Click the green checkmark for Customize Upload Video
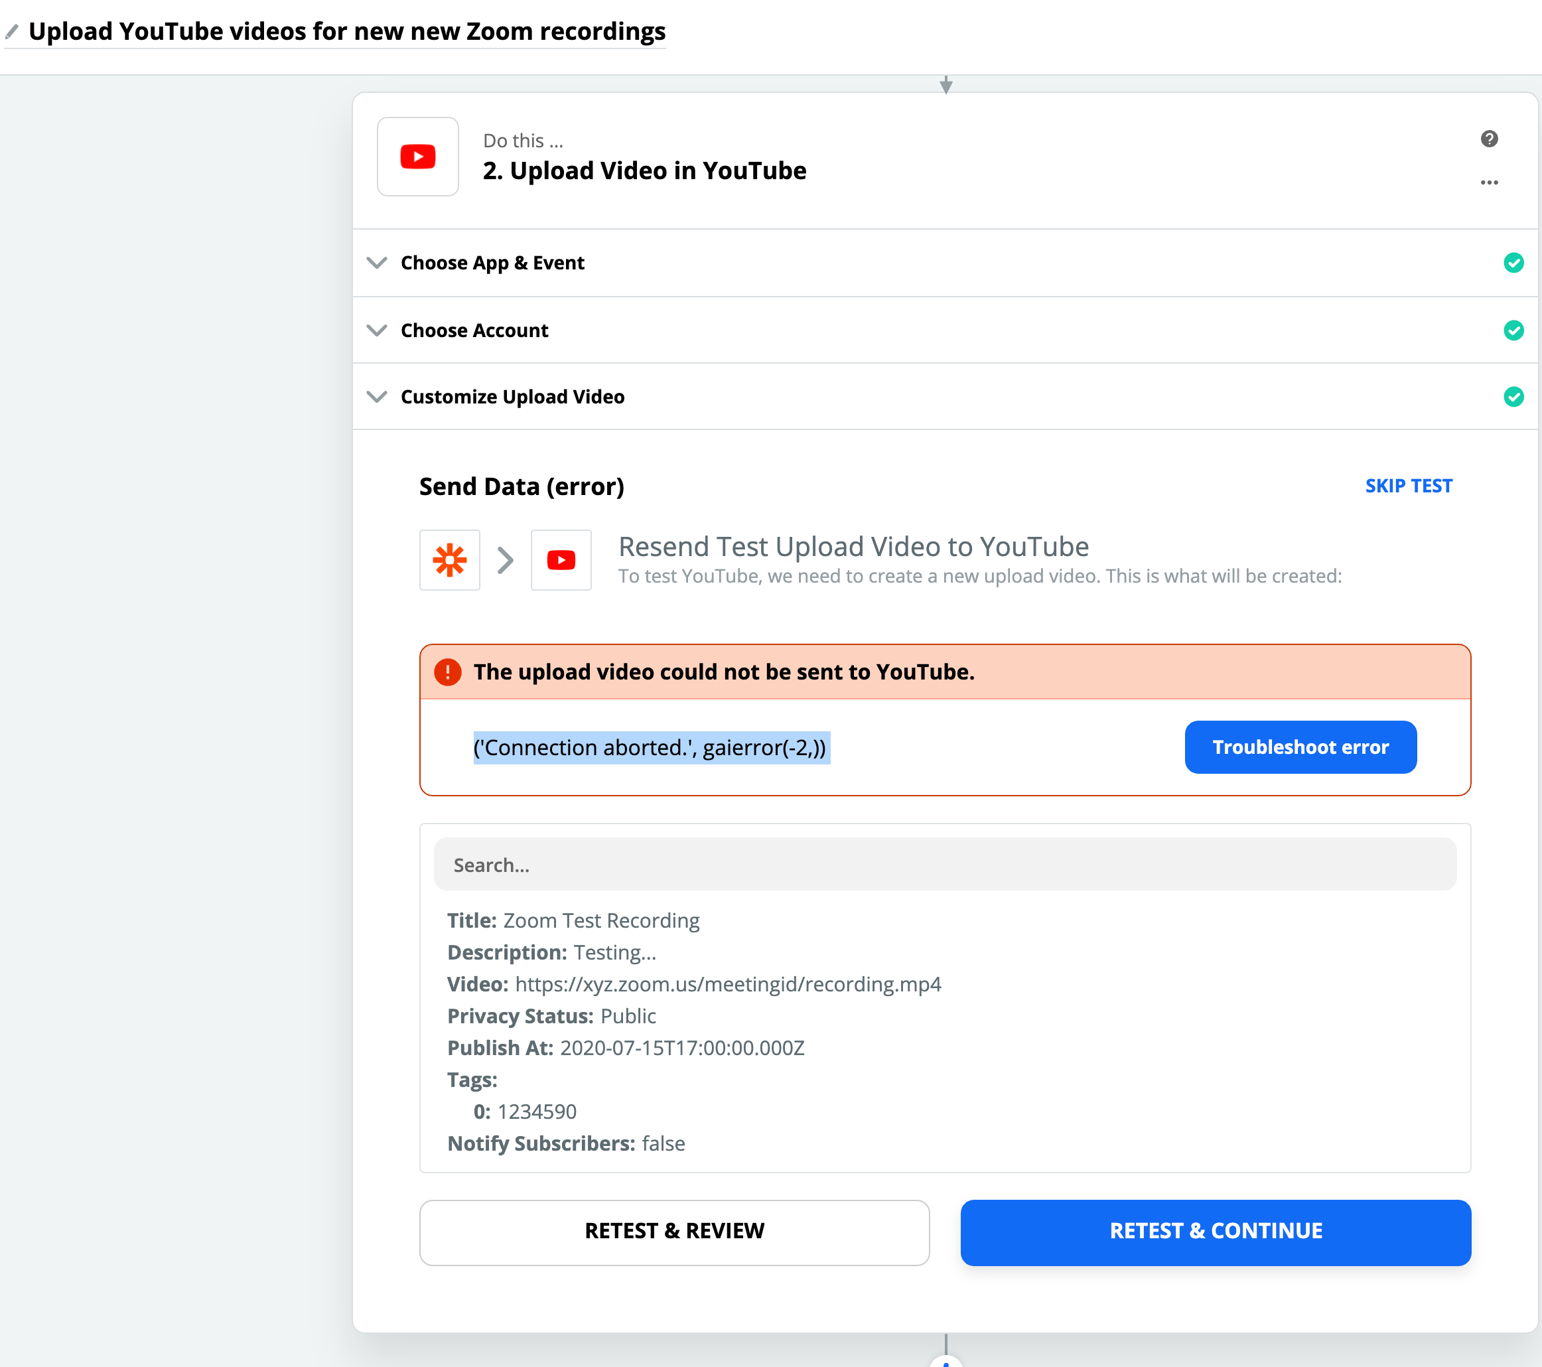The height and width of the screenshot is (1367, 1542). [x=1513, y=397]
